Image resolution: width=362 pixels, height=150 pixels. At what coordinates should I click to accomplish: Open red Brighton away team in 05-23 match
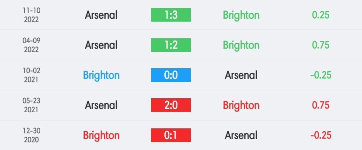(241, 106)
